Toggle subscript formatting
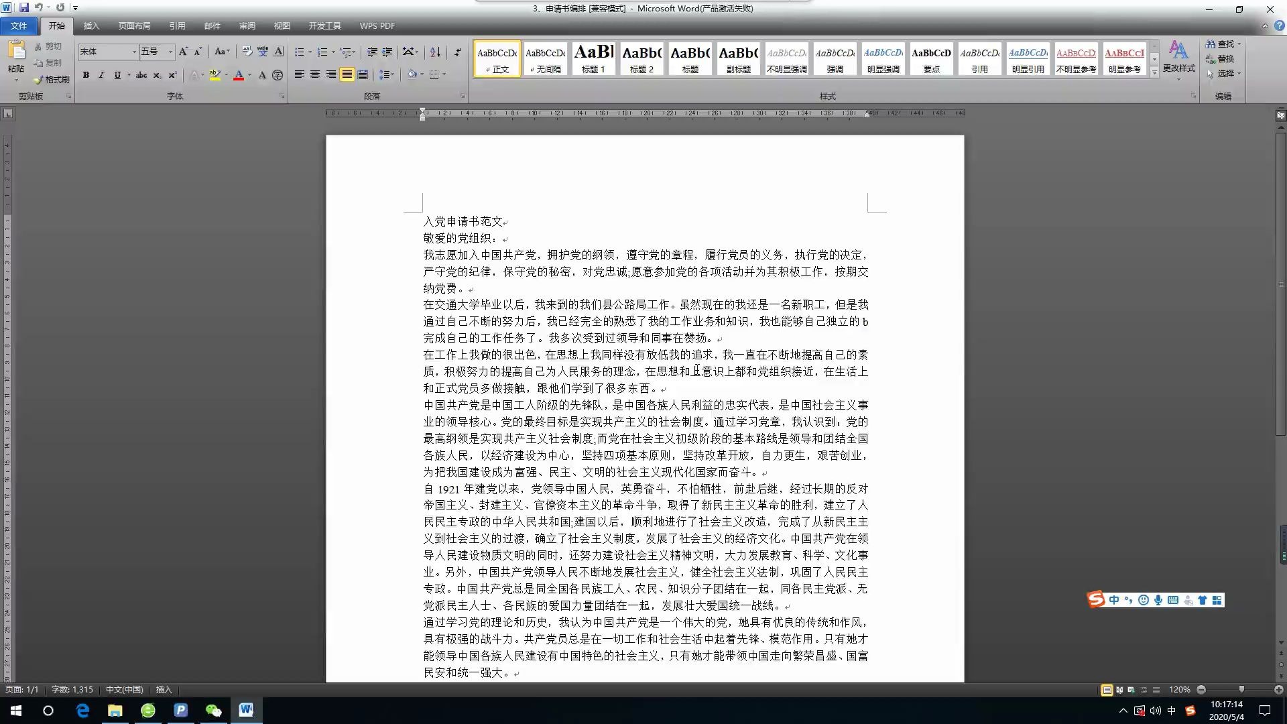This screenshot has width=1287, height=724. click(157, 75)
